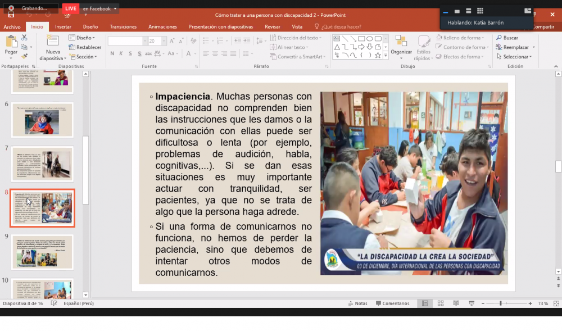Click the Reemplazar button
562x331 pixels.
coord(515,47)
